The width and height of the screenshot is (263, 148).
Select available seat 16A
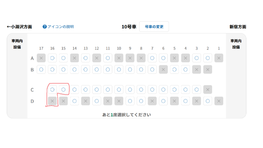tap(52, 58)
